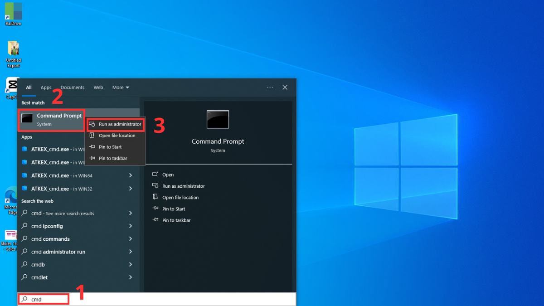This screenshot has height=306, width=544.
Task: Select cmd administrator run web suggestion
Action: tap(78, 252)
